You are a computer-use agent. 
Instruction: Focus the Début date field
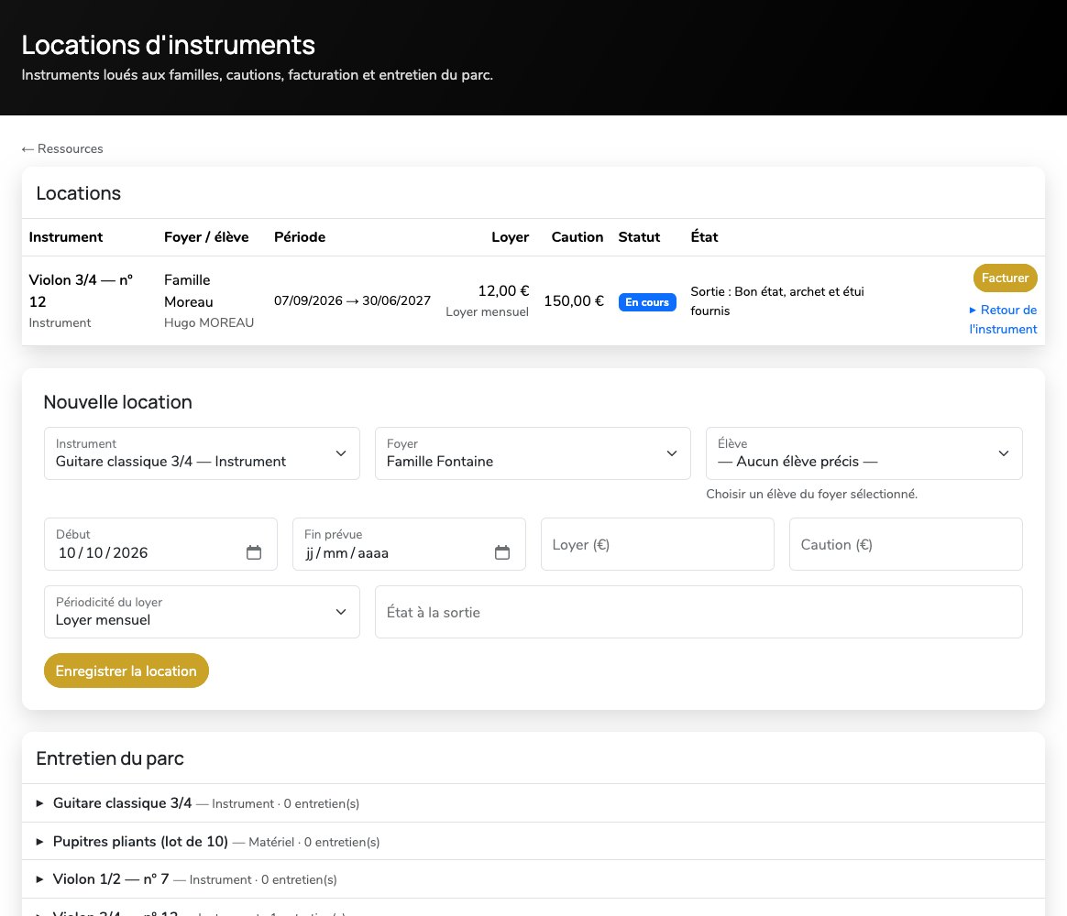[x=160, y=544]
